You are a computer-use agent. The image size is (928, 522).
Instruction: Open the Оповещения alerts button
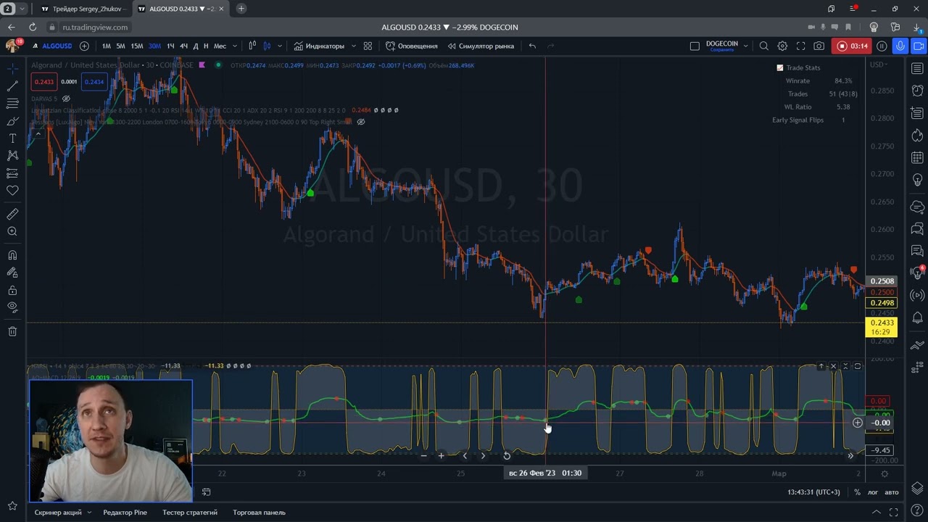[411, 46]
